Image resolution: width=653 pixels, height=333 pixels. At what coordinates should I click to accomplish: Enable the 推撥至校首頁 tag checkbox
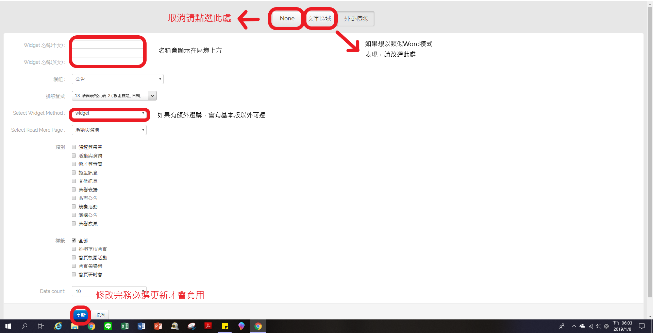tap(74, 249)
